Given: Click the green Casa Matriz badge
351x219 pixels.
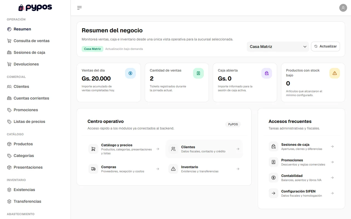Looking at the screenshot, I should (92, 49).
